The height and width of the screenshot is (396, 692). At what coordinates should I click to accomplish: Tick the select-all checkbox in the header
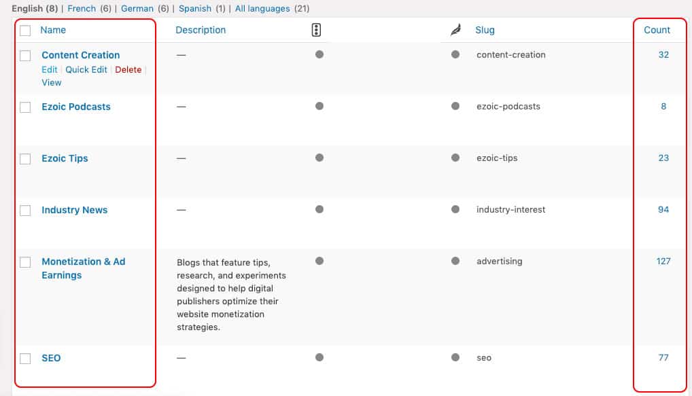click(x=25, y=31)
